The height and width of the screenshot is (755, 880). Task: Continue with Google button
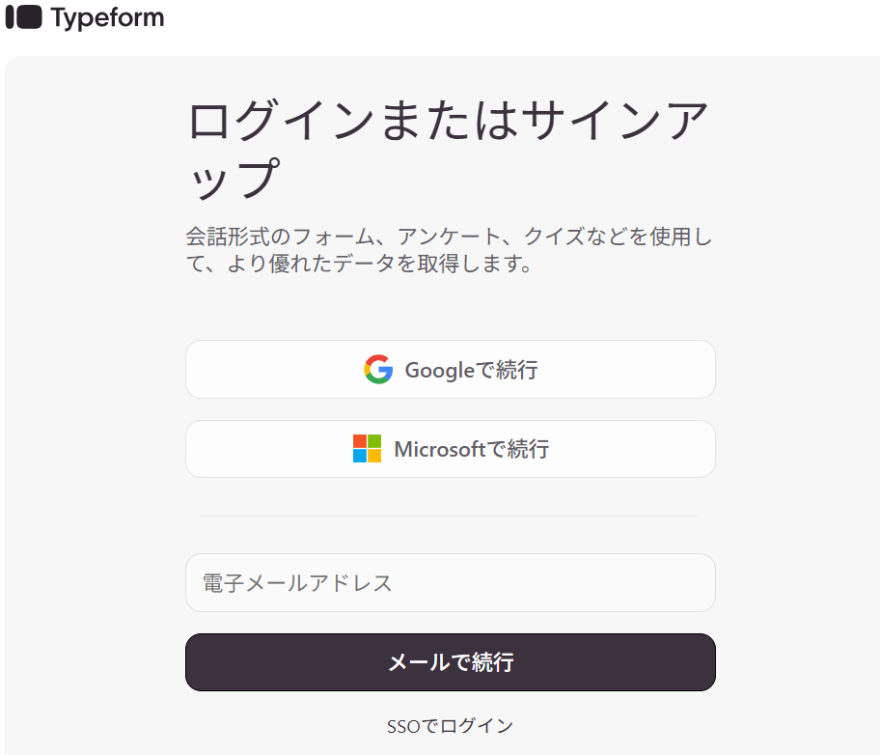(x=450, y=370)
